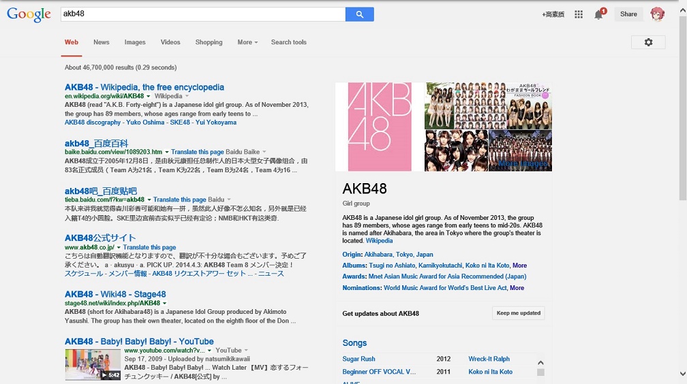Click the More images link
The width and height of the screenshot is (687, 384).
[x=523, y=163]
